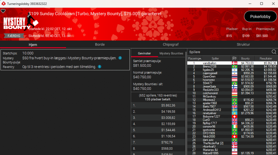Select the Gevinster sub-tab
This screenshot has height=155, width=278.
144,53
